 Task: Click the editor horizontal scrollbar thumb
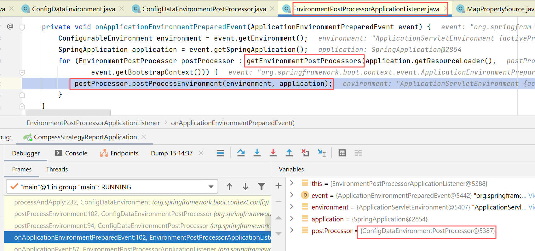(68, 112)
